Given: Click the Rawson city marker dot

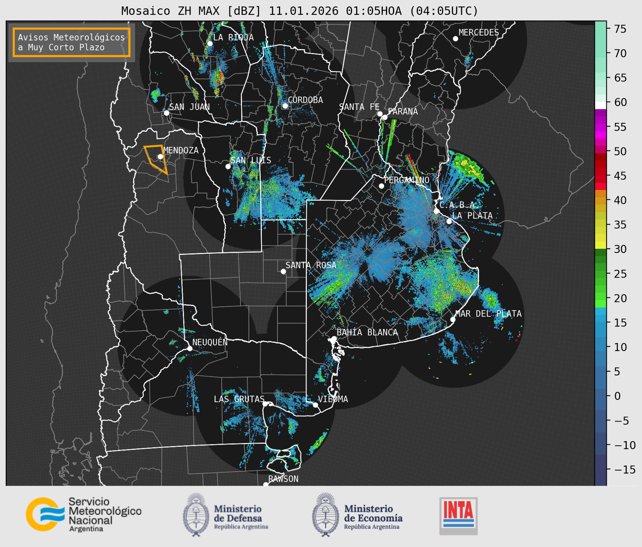Looking at the screenshot, I should pos(266,485).
